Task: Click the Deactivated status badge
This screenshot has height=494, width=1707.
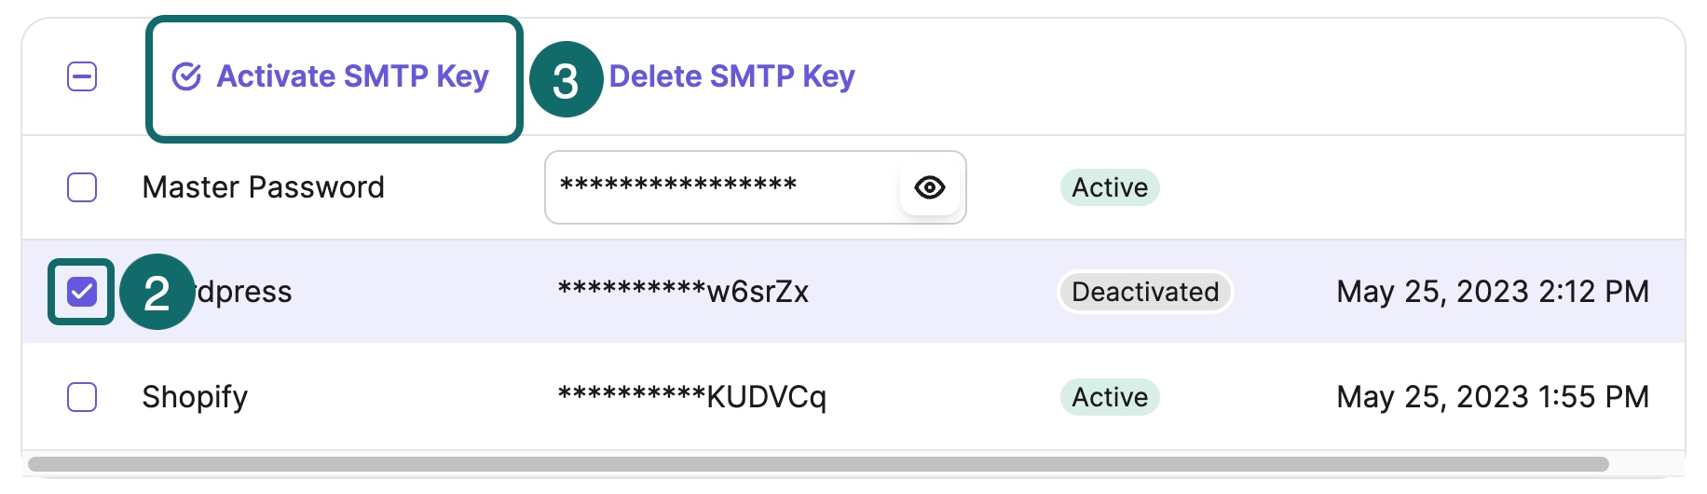Action: pyautogui.click(x=1145, y=292)
